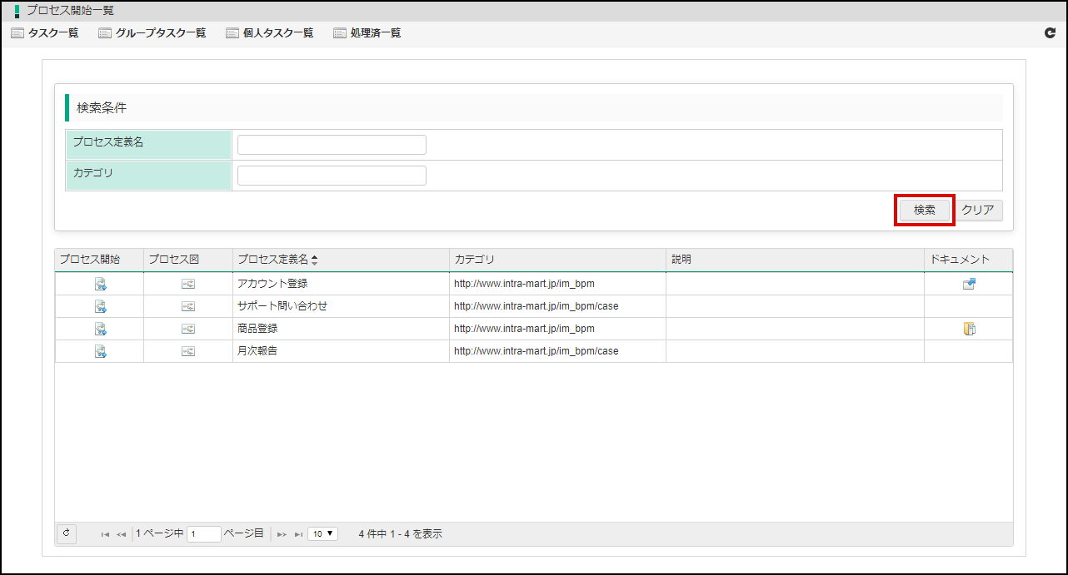Open process diagram for サポート問い合わせ
The width and height of the screenshot is (1068, 575).
coord(188,306)
